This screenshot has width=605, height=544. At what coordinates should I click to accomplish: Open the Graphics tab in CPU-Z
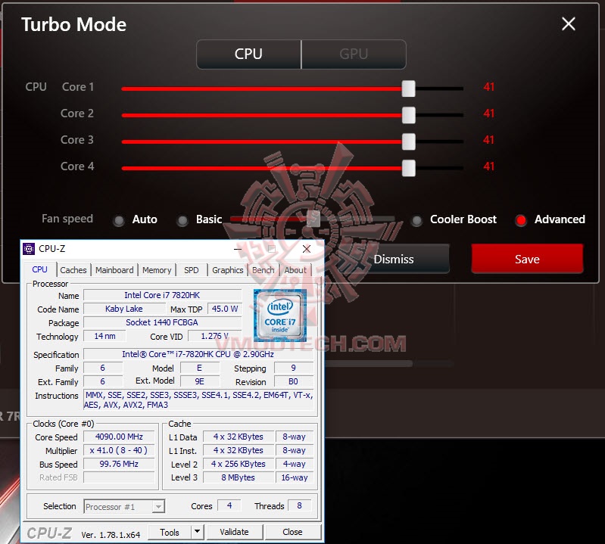point(228,270)
